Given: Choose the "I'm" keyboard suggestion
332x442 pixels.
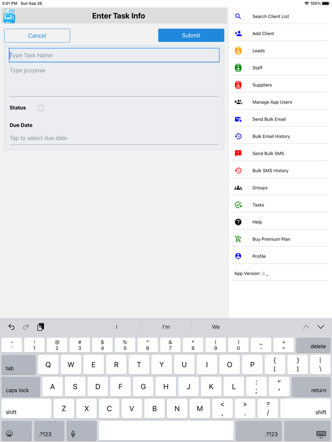Looking at the screenshot, I should pos(166,327).
